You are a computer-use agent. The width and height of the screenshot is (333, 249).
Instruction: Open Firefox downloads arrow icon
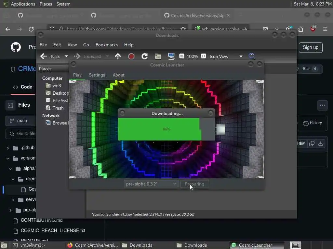(x=277, y=29)
